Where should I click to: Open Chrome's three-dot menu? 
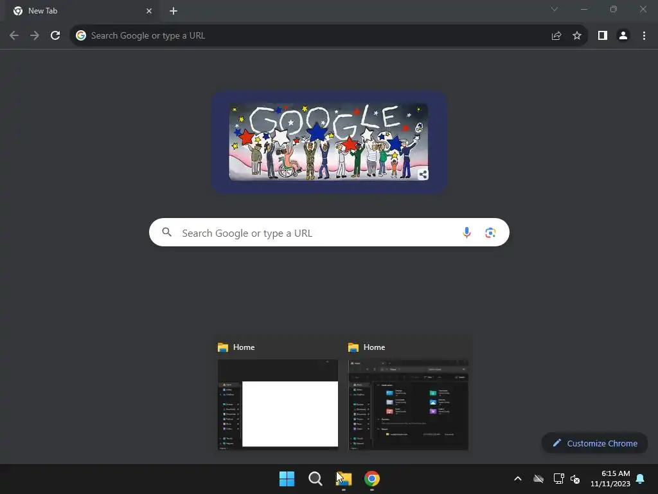pyautogui.click(x=644, y=36)
